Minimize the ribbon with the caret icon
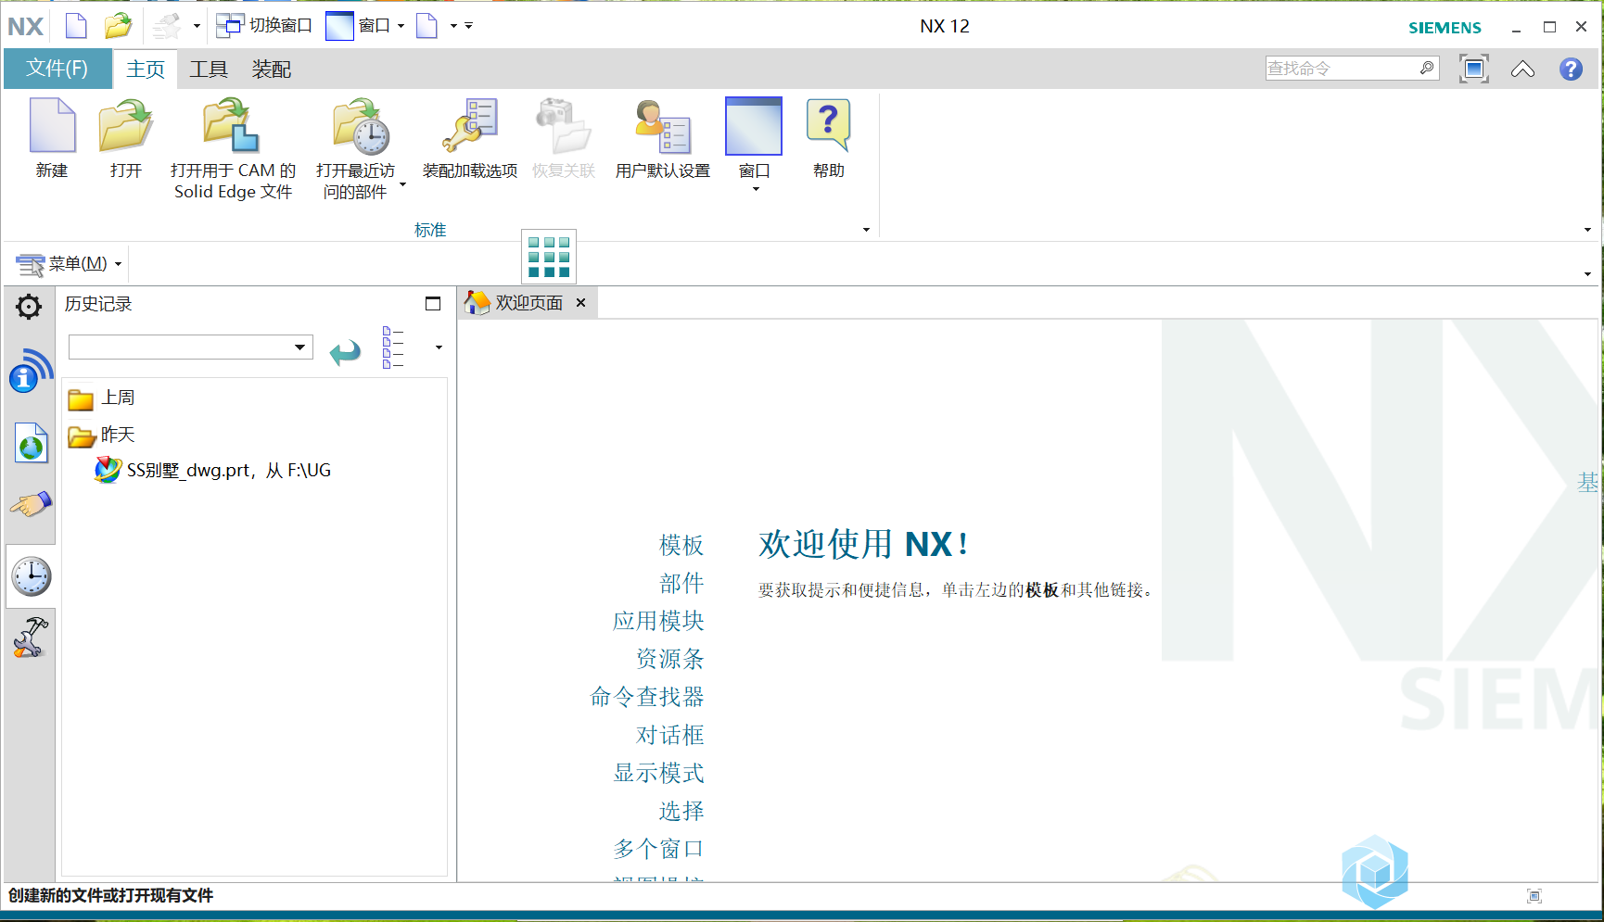This screenshot has width=1604, height=922. pyautogui.click(x=1522, y=69)
